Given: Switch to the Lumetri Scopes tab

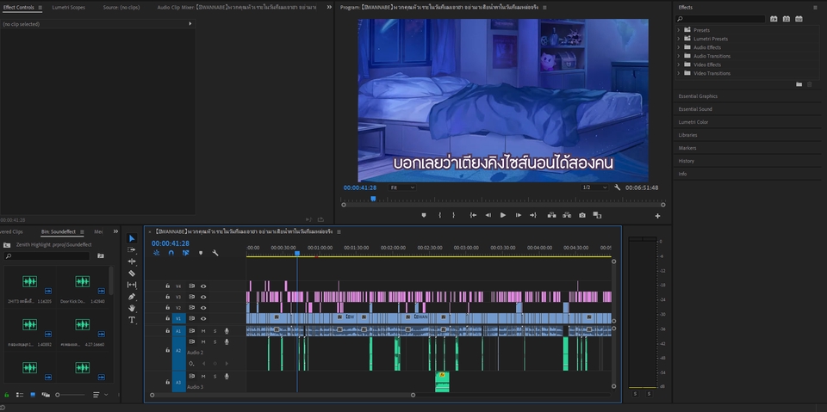Looking at the screenshot, I should coord(69,8).
